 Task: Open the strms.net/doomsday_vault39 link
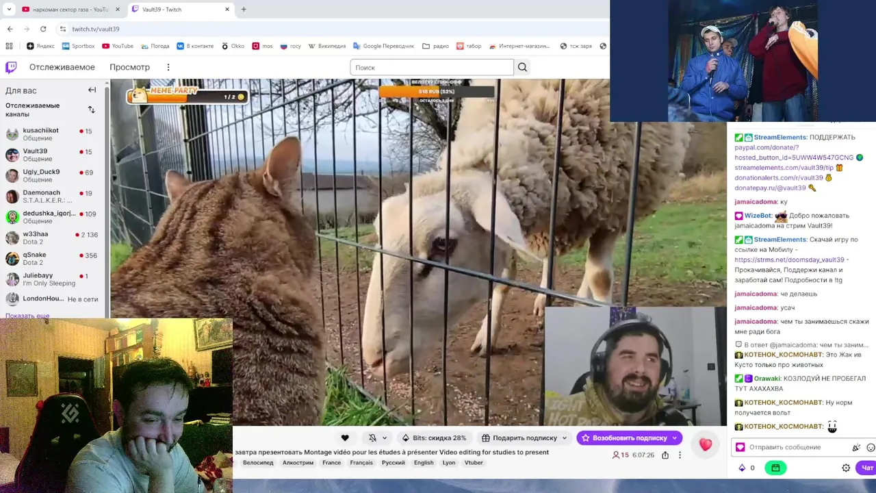coord(789,260)
